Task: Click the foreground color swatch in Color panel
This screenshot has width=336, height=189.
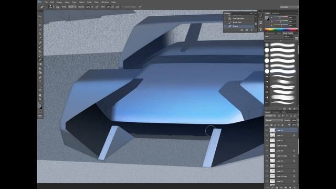Action: click(x=267, y=18)
